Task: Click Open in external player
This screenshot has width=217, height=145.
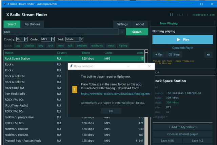Action: point(182,134)
